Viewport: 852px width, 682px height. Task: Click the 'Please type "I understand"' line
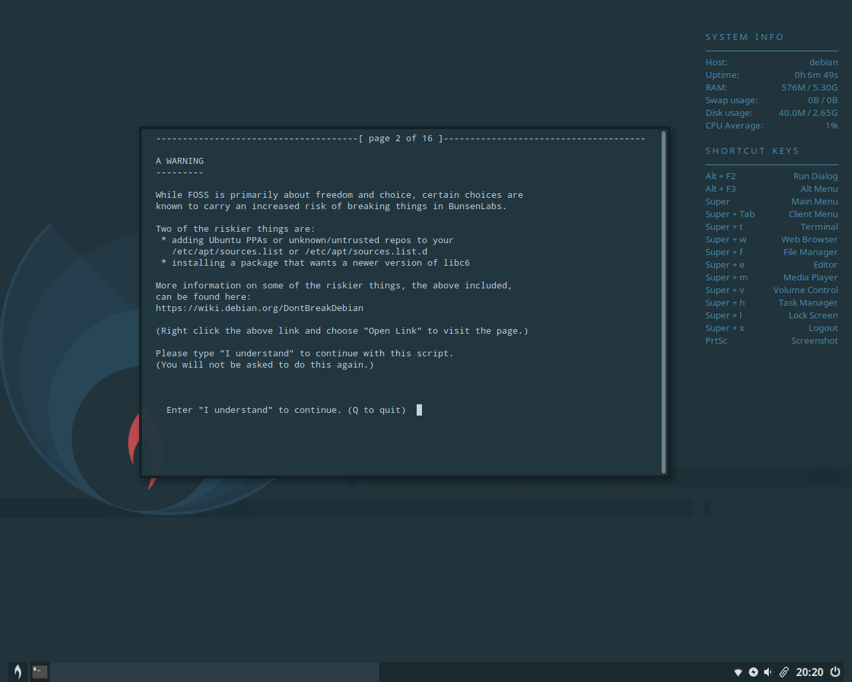coord(304,353)
